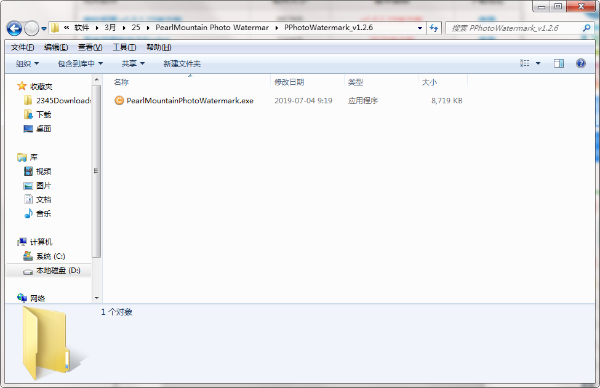
Task: Sort by the 名称 column header
Action: [121, 82]
